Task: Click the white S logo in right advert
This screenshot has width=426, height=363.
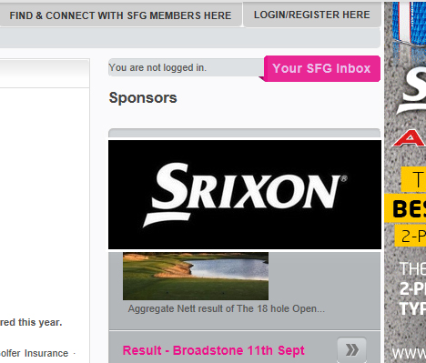Action: [411, 91]
